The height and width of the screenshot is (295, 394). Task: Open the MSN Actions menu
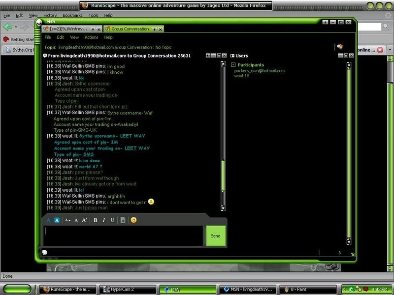[91, 37]
